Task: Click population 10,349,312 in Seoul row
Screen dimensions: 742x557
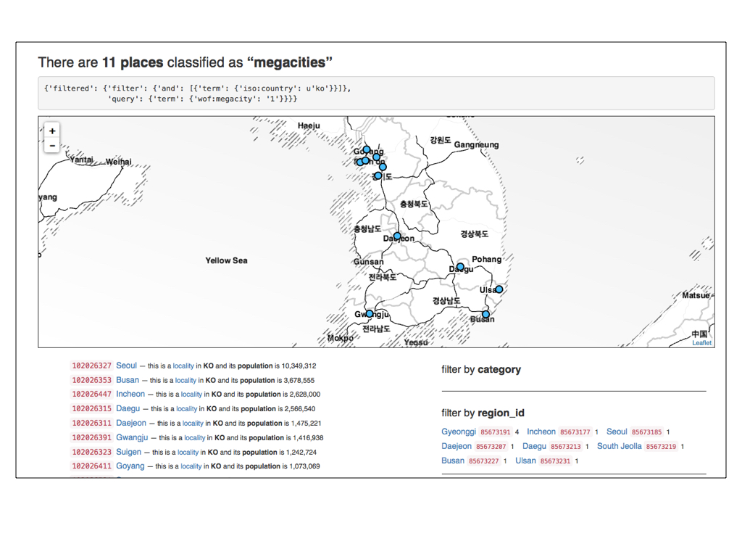Action: click(x=299, y=366)
